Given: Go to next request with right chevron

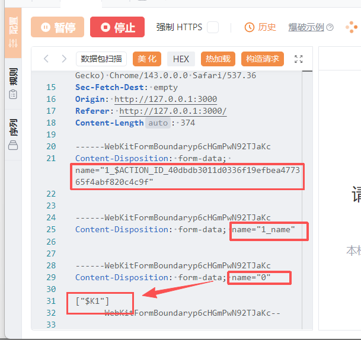Looking at the screenshot, I should (x=63, y=59).
